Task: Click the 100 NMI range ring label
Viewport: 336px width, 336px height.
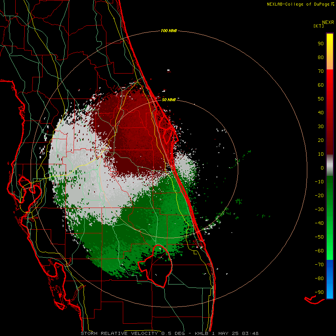Action: pos(169,31)
